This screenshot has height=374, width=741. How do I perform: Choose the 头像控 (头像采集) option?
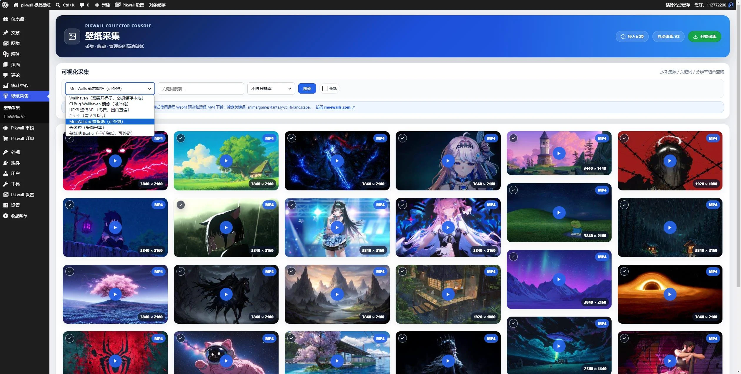coord(110,127)
